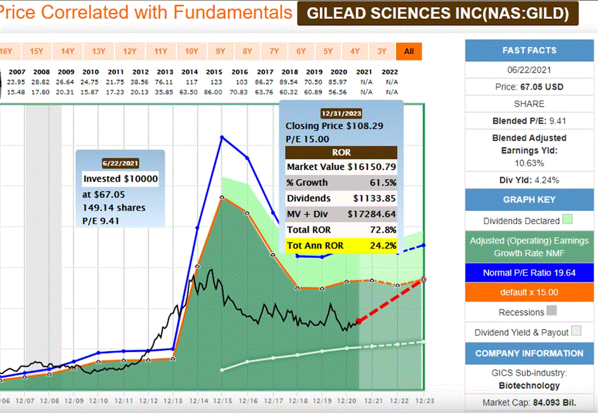Toggle Adjusted (Operating) Earnings Growth Rate key
Viewport: 598px width, 413px height.
point(529,247)
